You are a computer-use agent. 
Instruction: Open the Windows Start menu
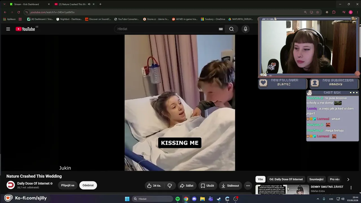tap(127, 199)
